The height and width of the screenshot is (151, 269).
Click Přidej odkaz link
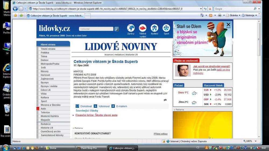(161, 134)
